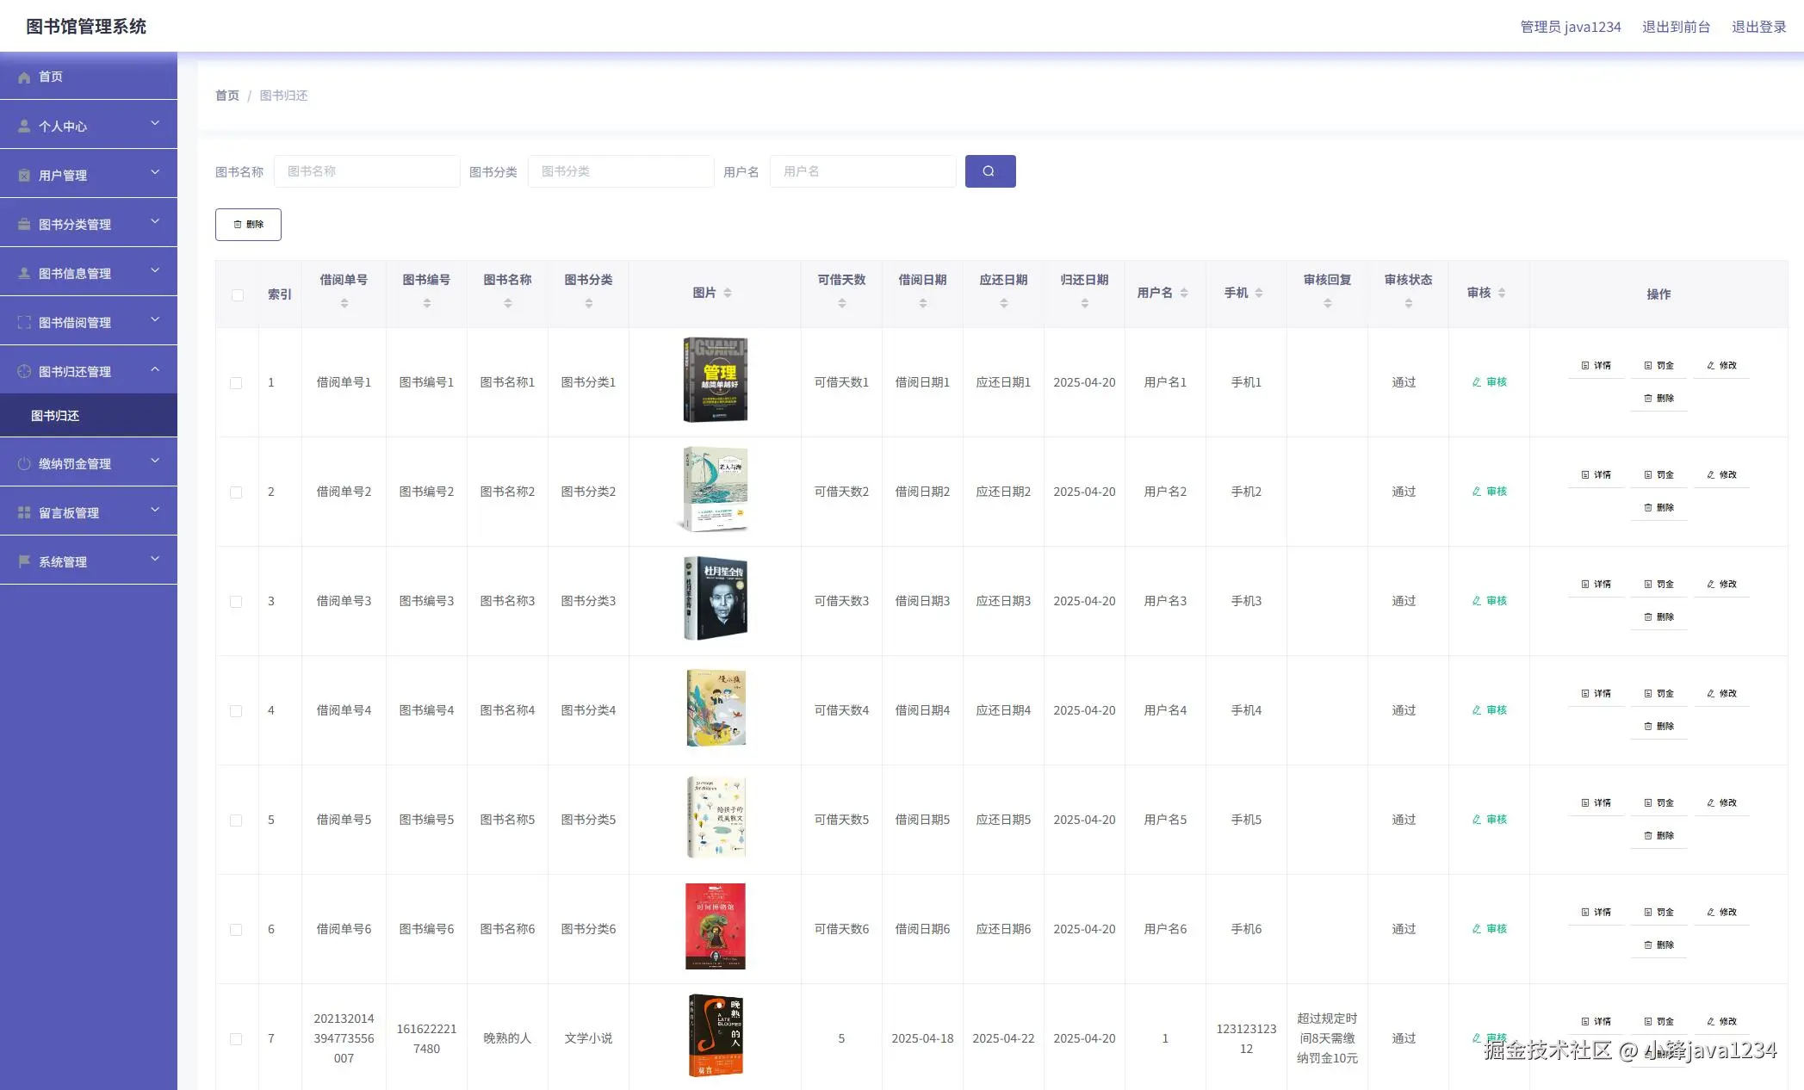Check the row 4 checkbox
The width and height of the screenshot is (1804, 1090).
click(x=236, y=711)
